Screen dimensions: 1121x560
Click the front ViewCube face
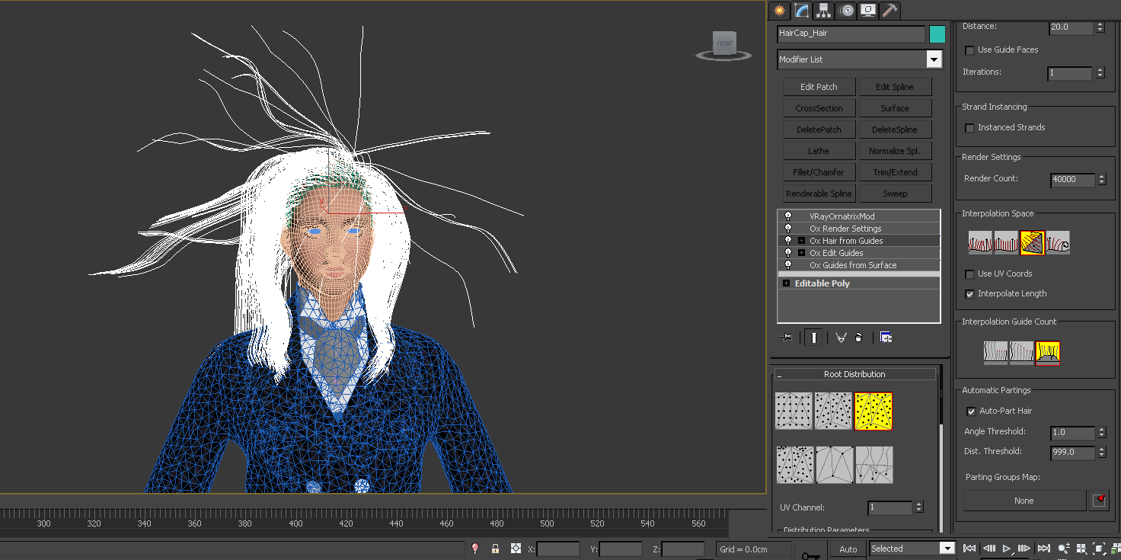click(x=724, y=43)
